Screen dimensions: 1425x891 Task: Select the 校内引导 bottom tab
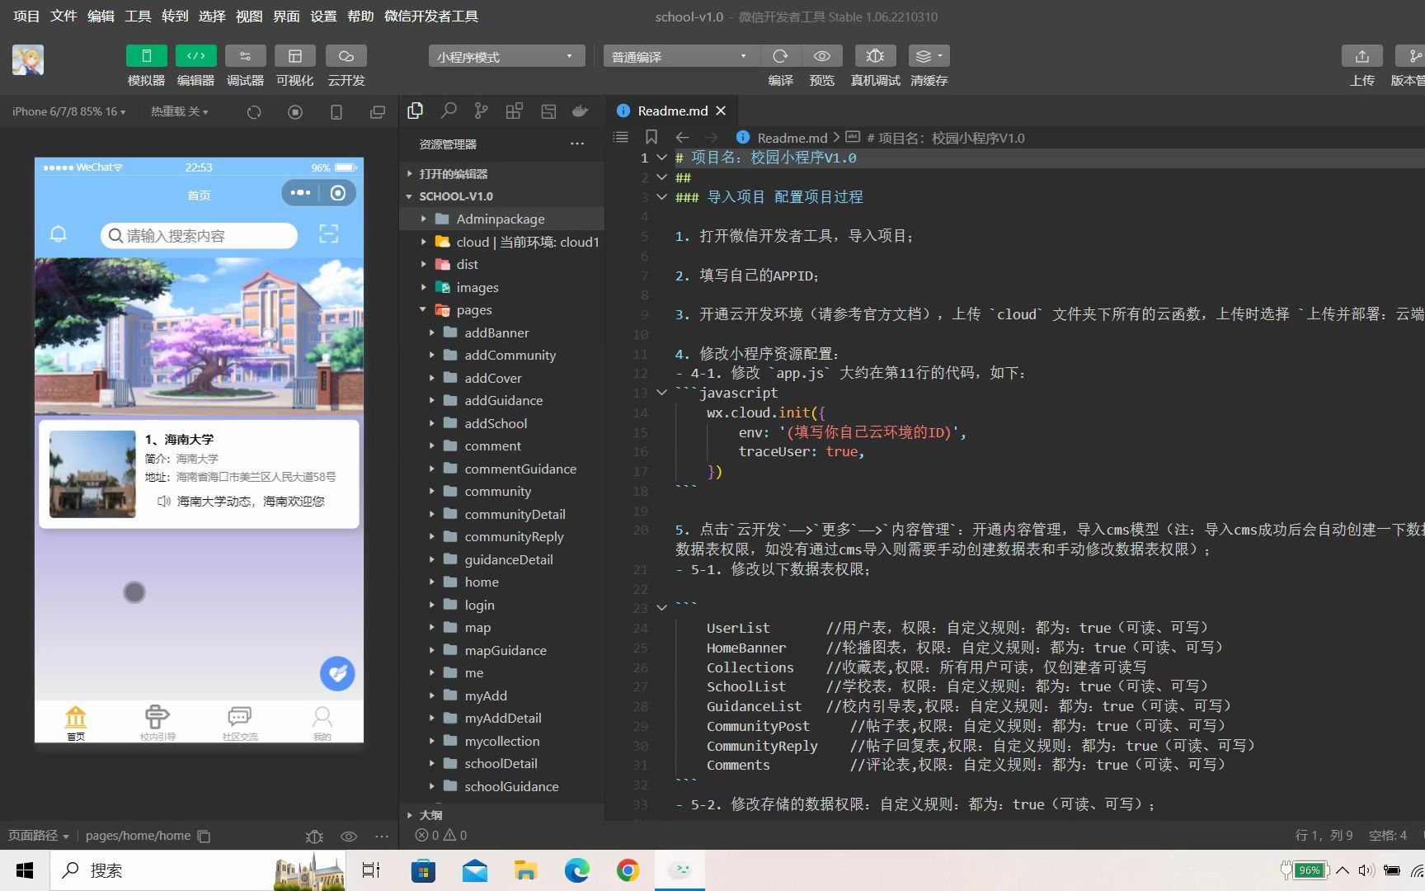(158, 723)
